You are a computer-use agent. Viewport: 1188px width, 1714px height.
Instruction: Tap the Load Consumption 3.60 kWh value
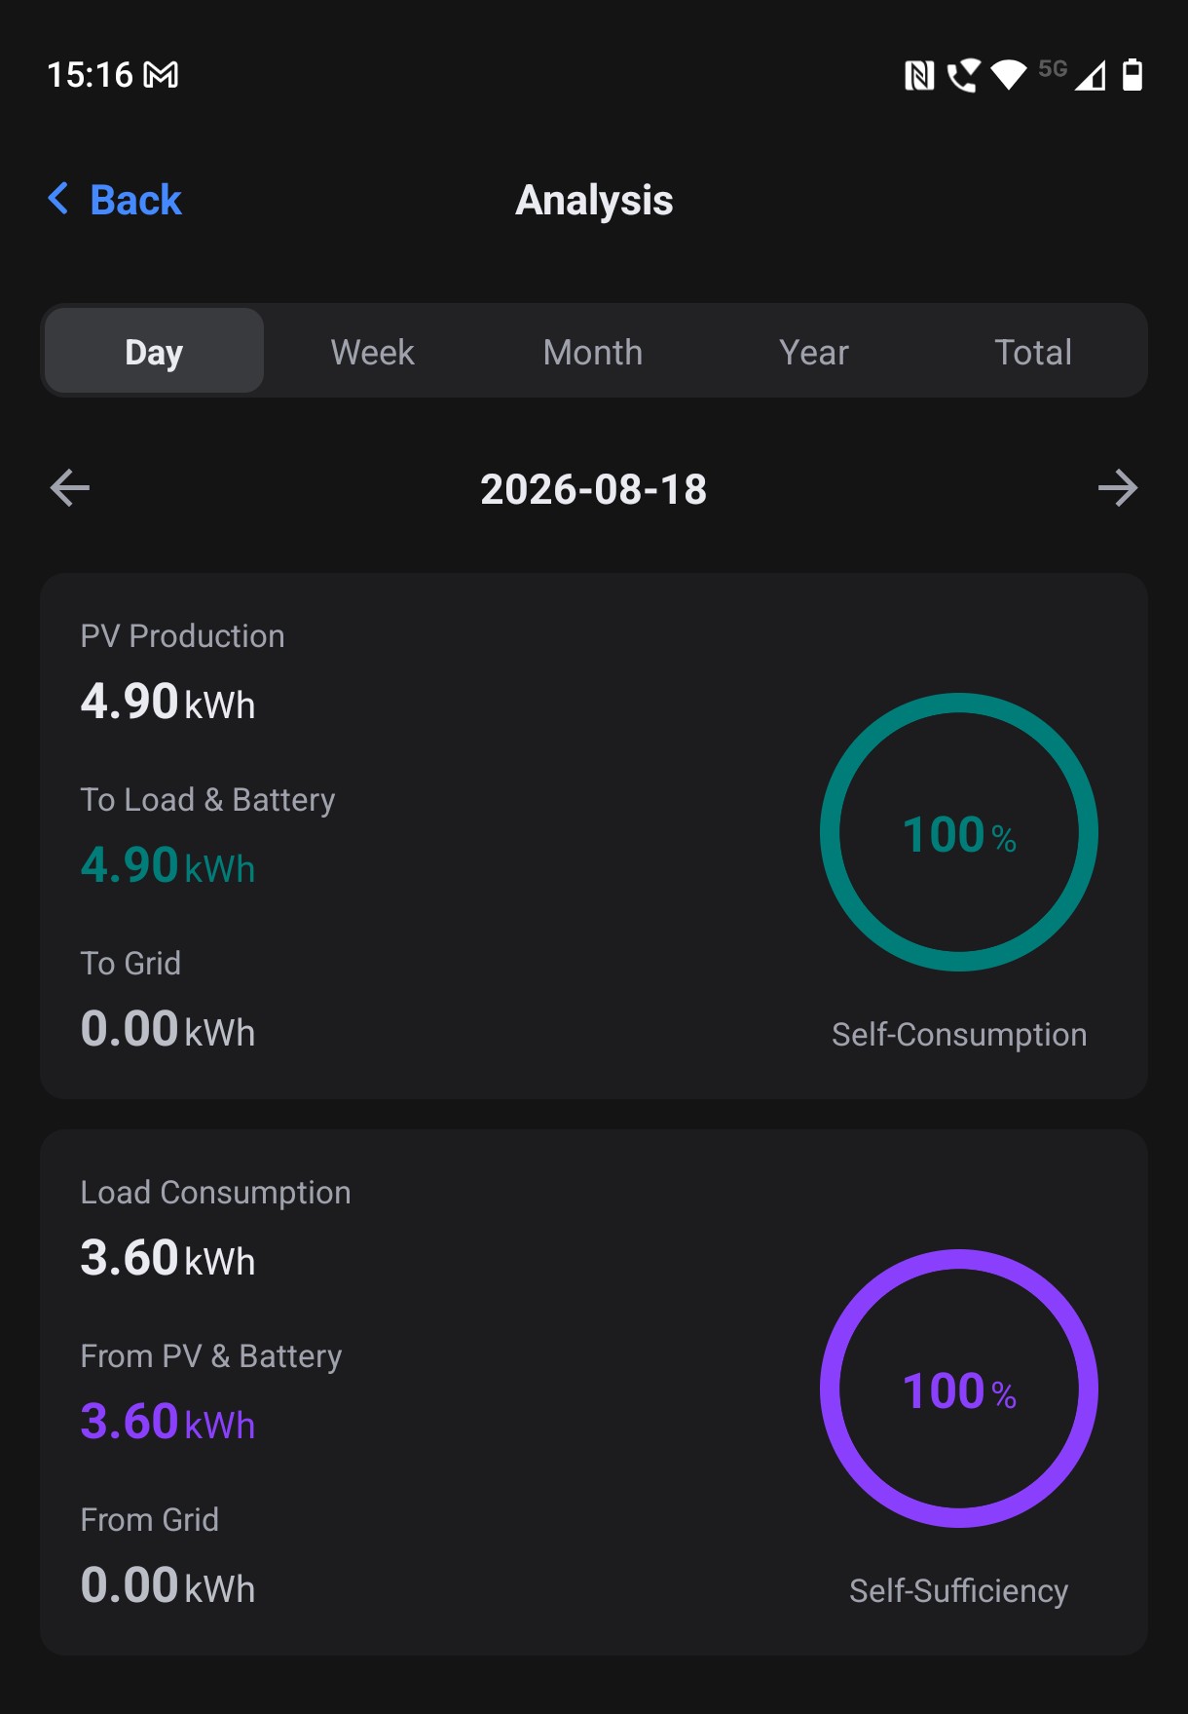click(x=167, y=1258)
